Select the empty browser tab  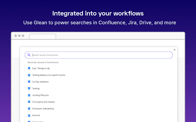[x=43, y=36]
